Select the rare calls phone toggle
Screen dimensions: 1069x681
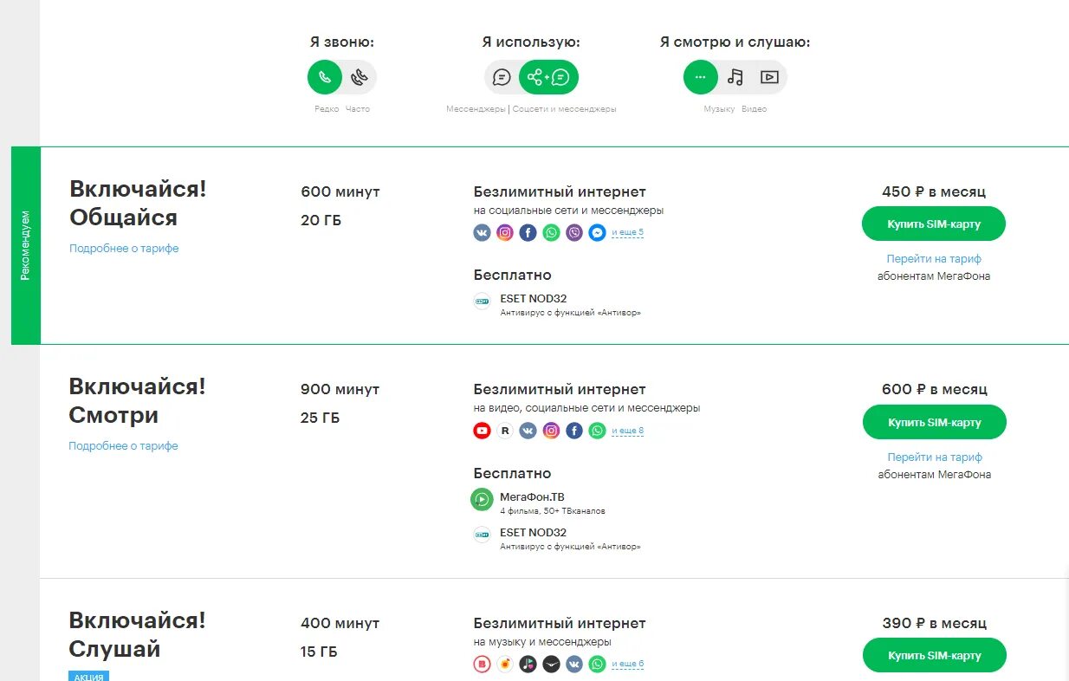[325, 78]
